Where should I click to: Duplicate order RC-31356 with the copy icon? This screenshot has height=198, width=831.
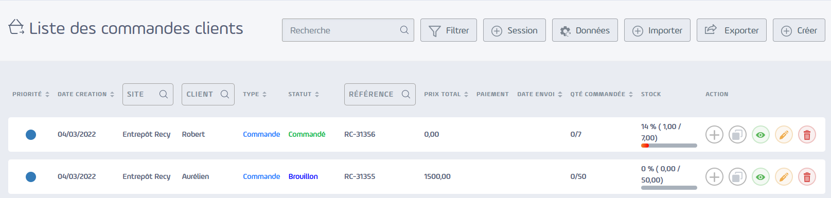click(737, 135)
